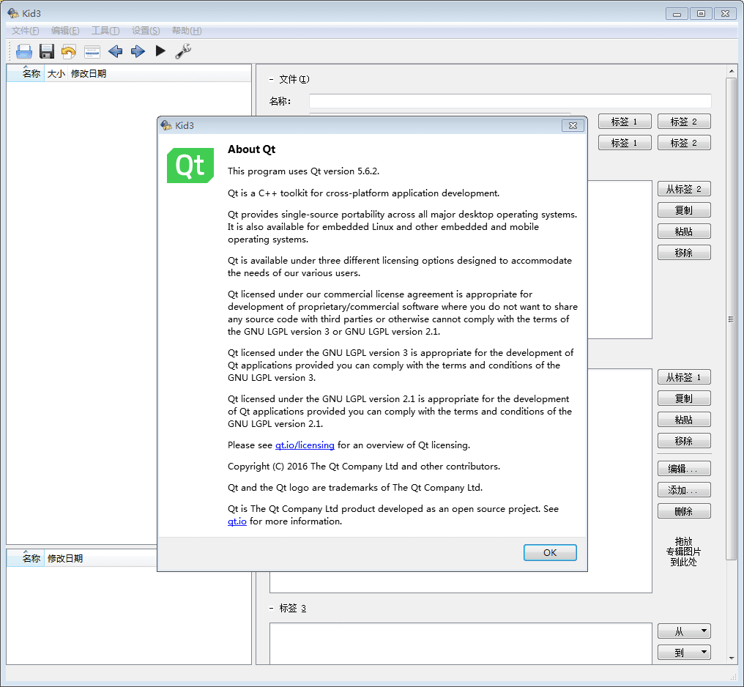This screenshot has height=687, width=744.
Task: Click the 'About Qt' heading text
Action: click(251, 149)
